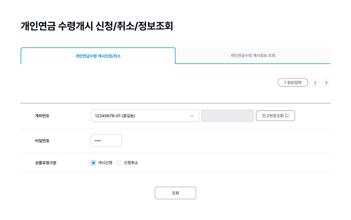351x220 pixels.
Task: Click step 2 circle indicator
Action: [x=315, y=82]
